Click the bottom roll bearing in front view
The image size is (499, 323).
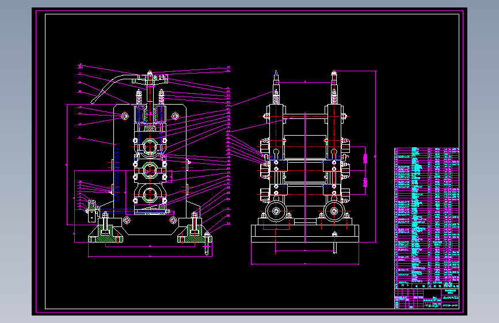(x=150, y=194)
